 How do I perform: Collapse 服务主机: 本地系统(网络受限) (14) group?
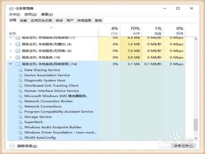[11, 64]
